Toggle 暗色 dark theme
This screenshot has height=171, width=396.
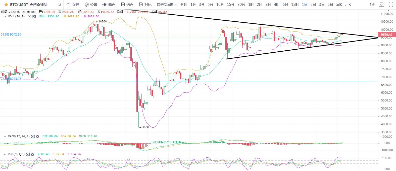(x=109, y=5)
